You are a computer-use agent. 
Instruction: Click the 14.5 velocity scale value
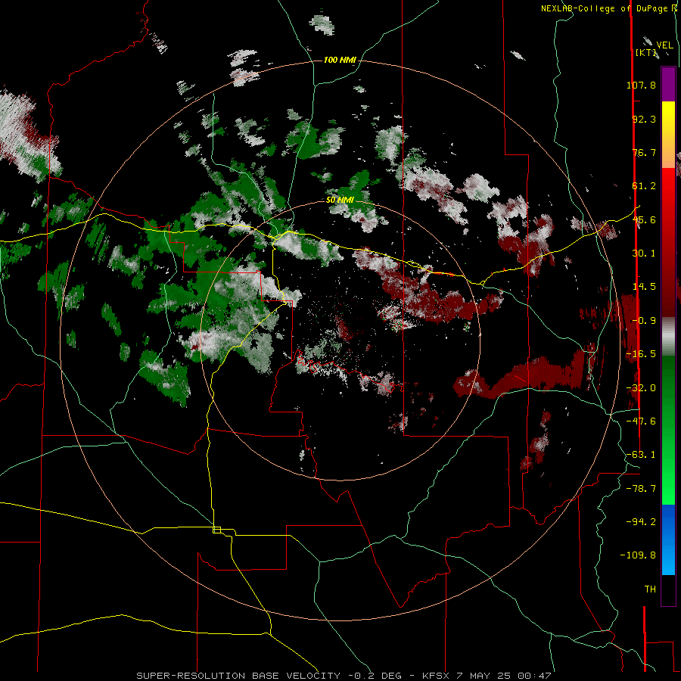(644, 287)
